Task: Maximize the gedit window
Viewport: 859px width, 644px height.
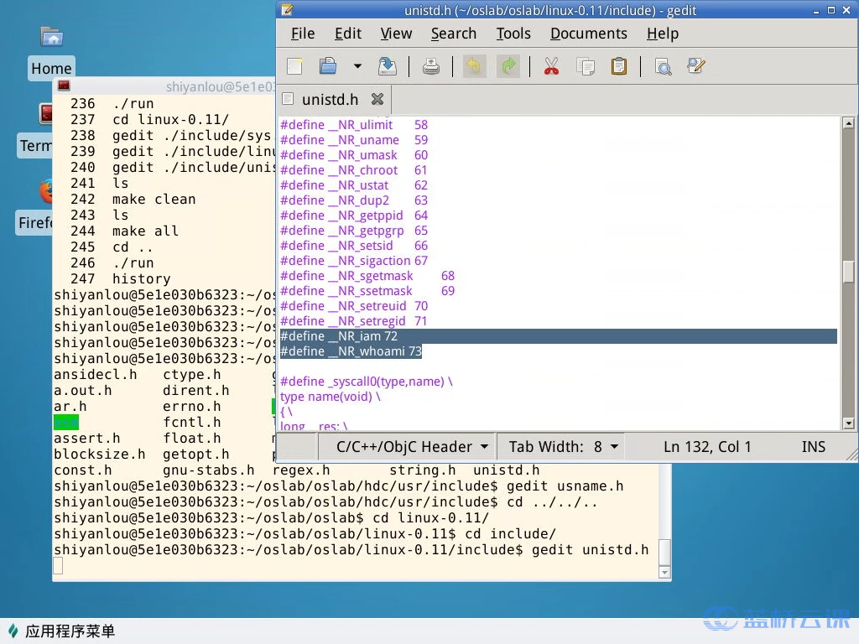Action: (x=830, y=10)
